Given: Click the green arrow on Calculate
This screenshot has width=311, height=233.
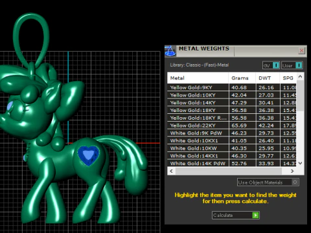Looking at the screenshot, I should 255,215.
